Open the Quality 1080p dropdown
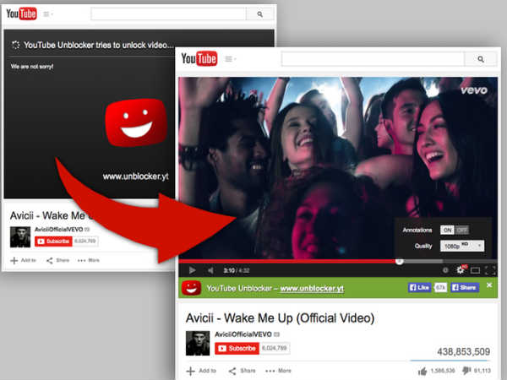The width and height of the screenshot is (507, 380). (x=462, y=246)
